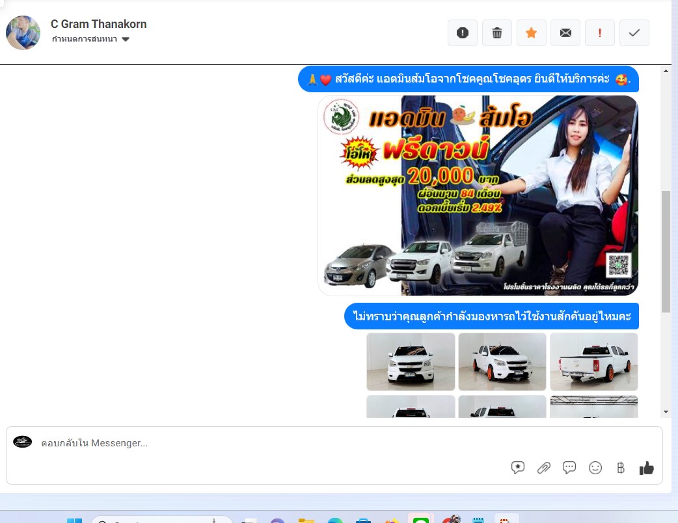The width and height of the screenshot is (678, 523).
Task: Mark conversation done with the checkmark
Action: click(634, 33)
